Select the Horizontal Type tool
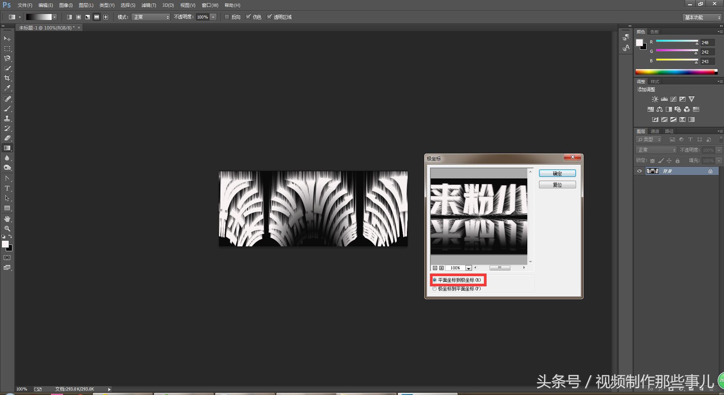The width and height of the screenshot is (724, 395). 7,188
